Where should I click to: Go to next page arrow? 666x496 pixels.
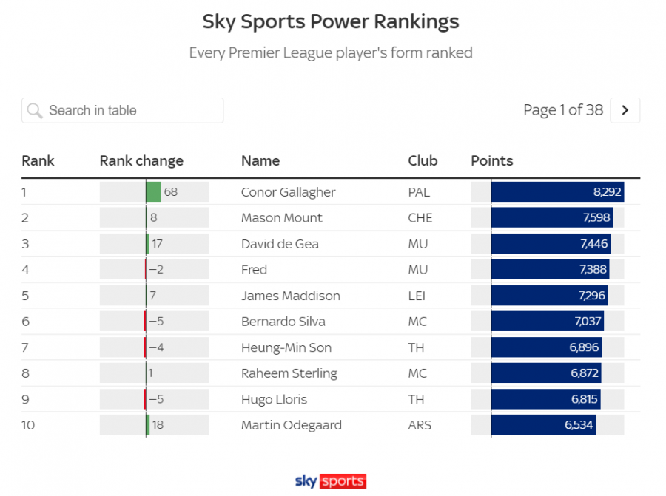coord(625,110)
